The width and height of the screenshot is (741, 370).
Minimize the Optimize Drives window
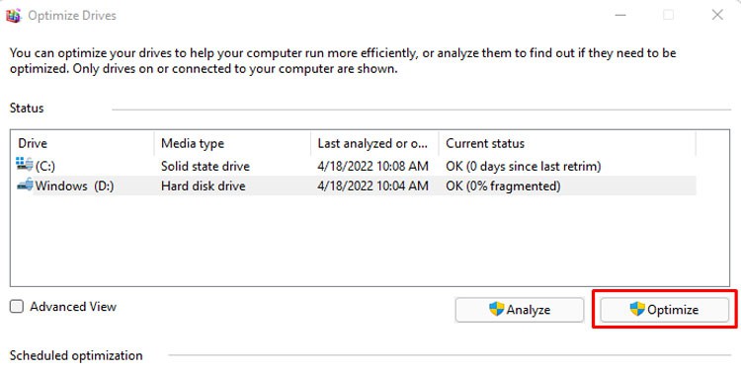pos(620,15)
